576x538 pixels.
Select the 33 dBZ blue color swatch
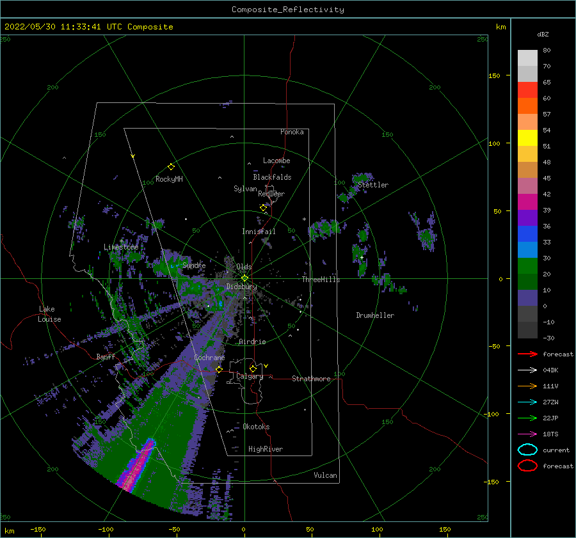(x=527, y=233)
